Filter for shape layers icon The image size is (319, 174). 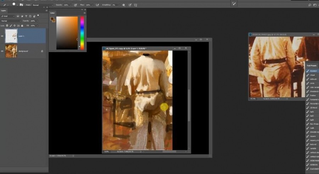pyautogui.click(x=30, y=16)
